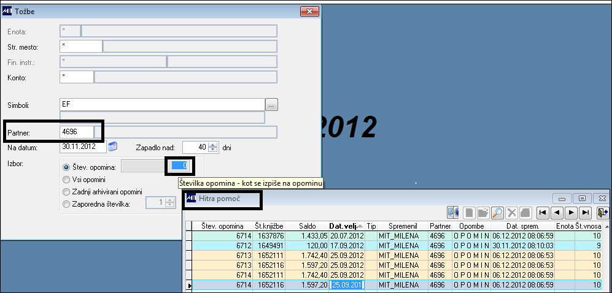Open the search magnifier tool in Hitra pomoč
Screen dimensions: 612x293
click(x=497, y=212)
